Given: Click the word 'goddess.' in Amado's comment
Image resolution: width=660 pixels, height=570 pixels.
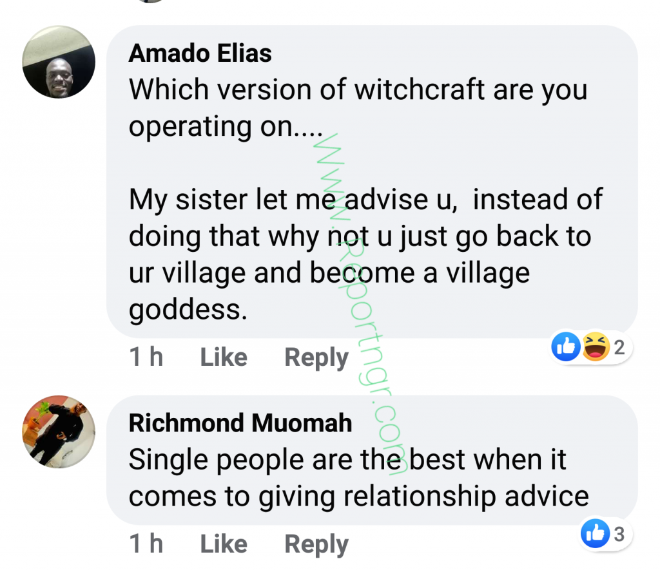Looking at the screenshot, I should point(188,310).
